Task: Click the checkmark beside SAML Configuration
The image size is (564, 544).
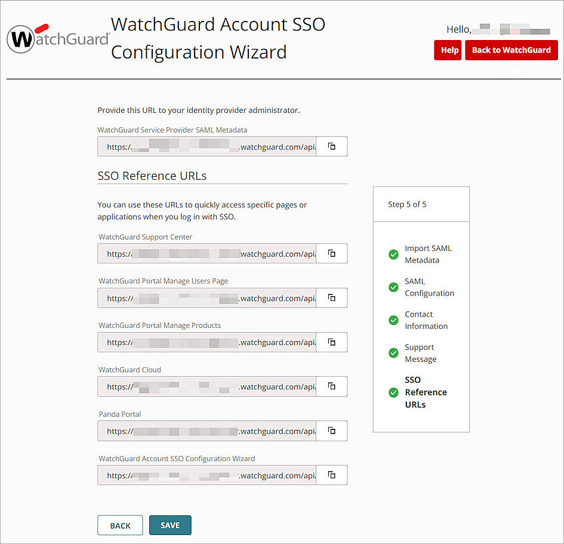Action: [x=393, y=287]
